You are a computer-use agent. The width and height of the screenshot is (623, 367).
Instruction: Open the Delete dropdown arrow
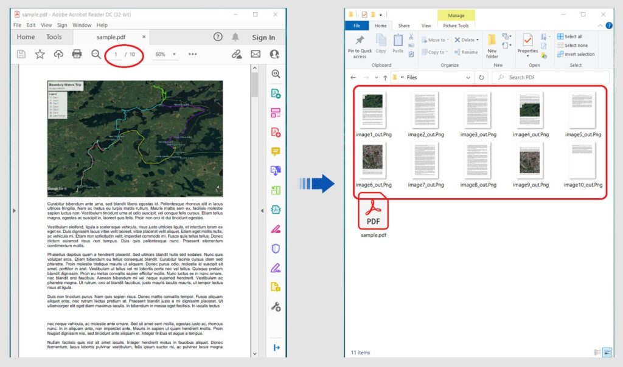click(478, 40)
